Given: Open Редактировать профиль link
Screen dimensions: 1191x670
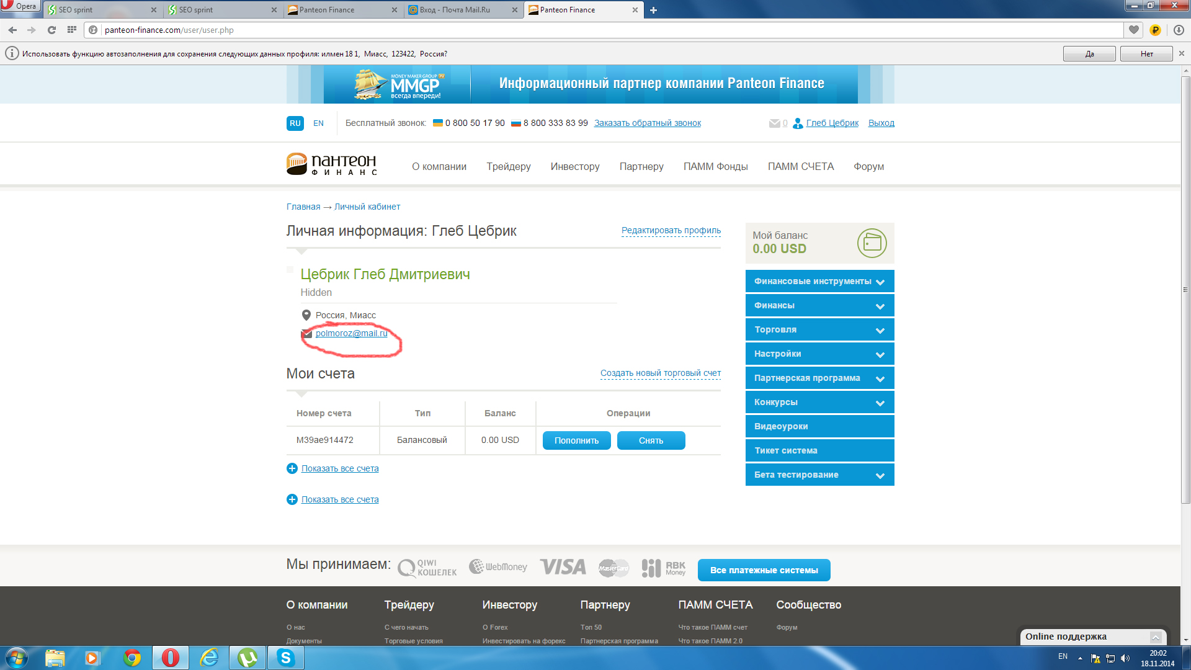Looking at the screenshot, I should tap(671, 230).
